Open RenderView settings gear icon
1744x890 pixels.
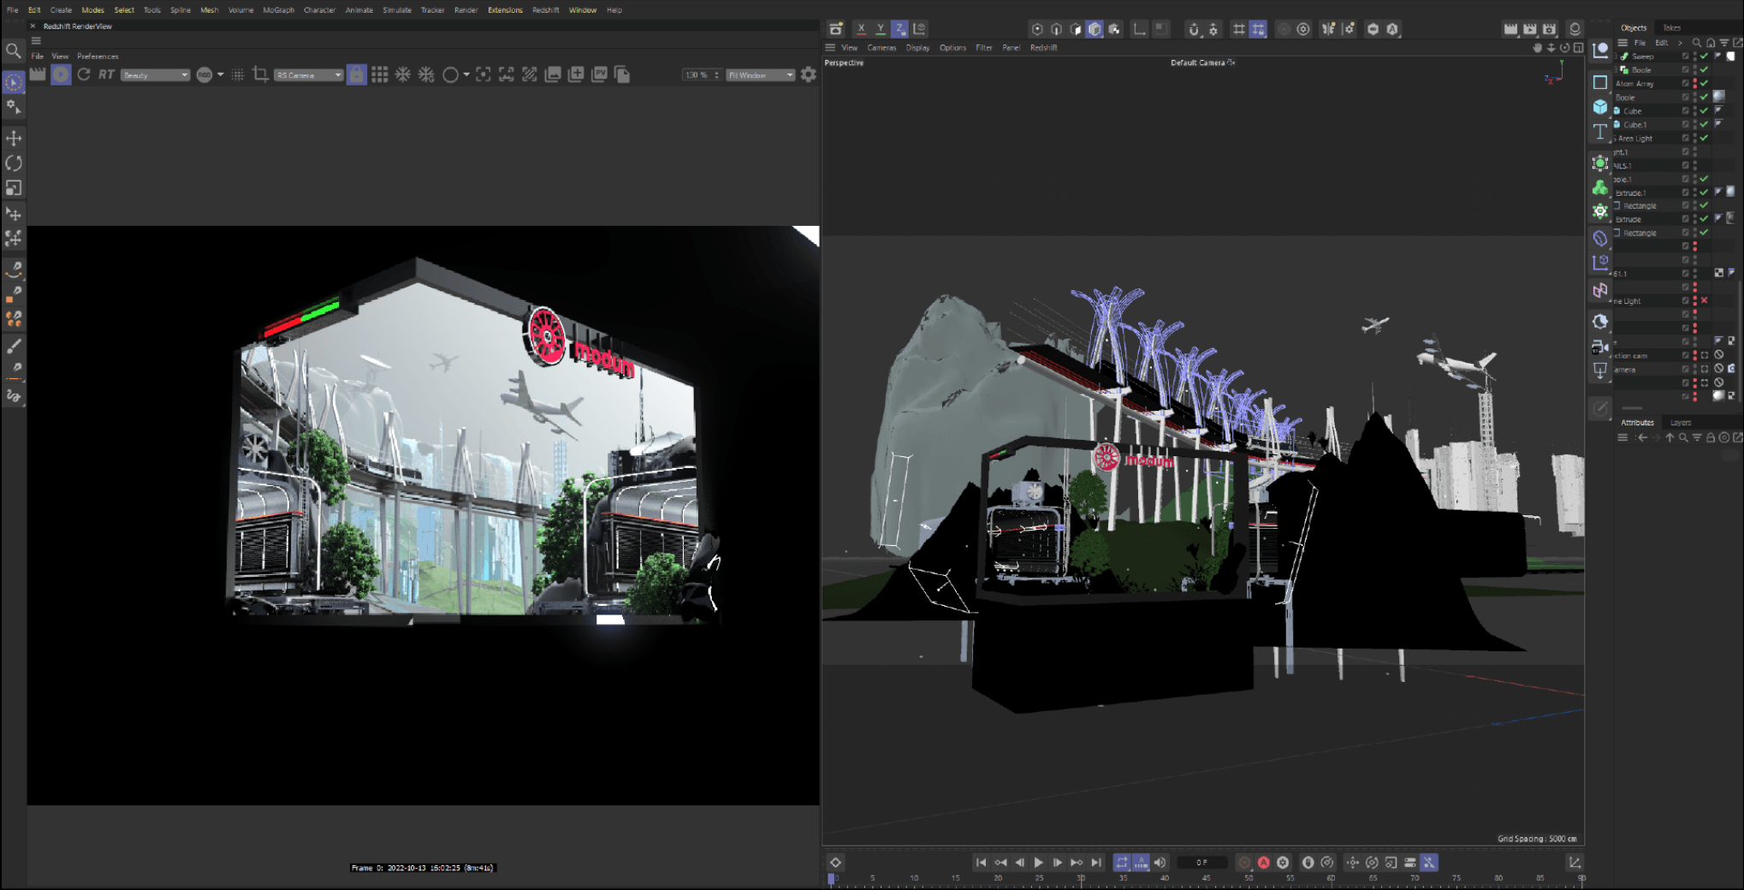(808, 75)
